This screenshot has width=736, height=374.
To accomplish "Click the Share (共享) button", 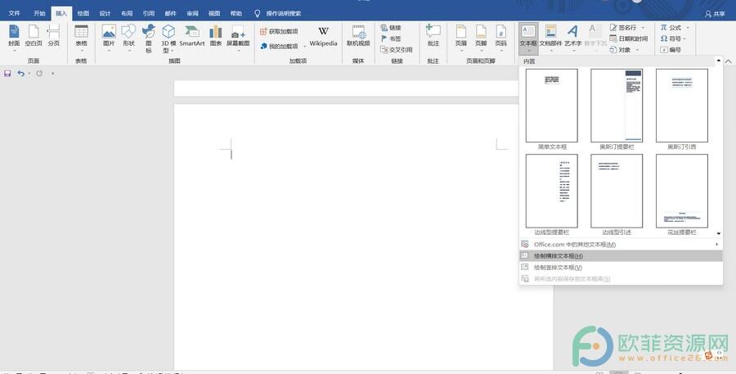I will (715, 14).
